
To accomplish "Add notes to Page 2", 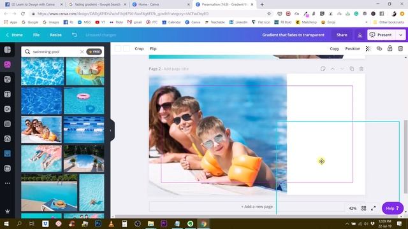I will click(x=323, y=69).
